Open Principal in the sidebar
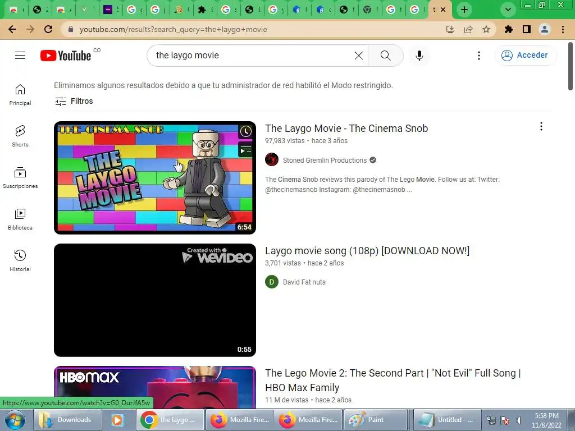Screen dimensions: 575x431 pyautogui.click(x=20, y=94)
